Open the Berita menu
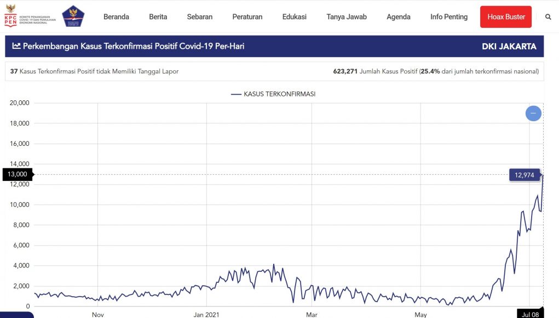 [158, 17]
